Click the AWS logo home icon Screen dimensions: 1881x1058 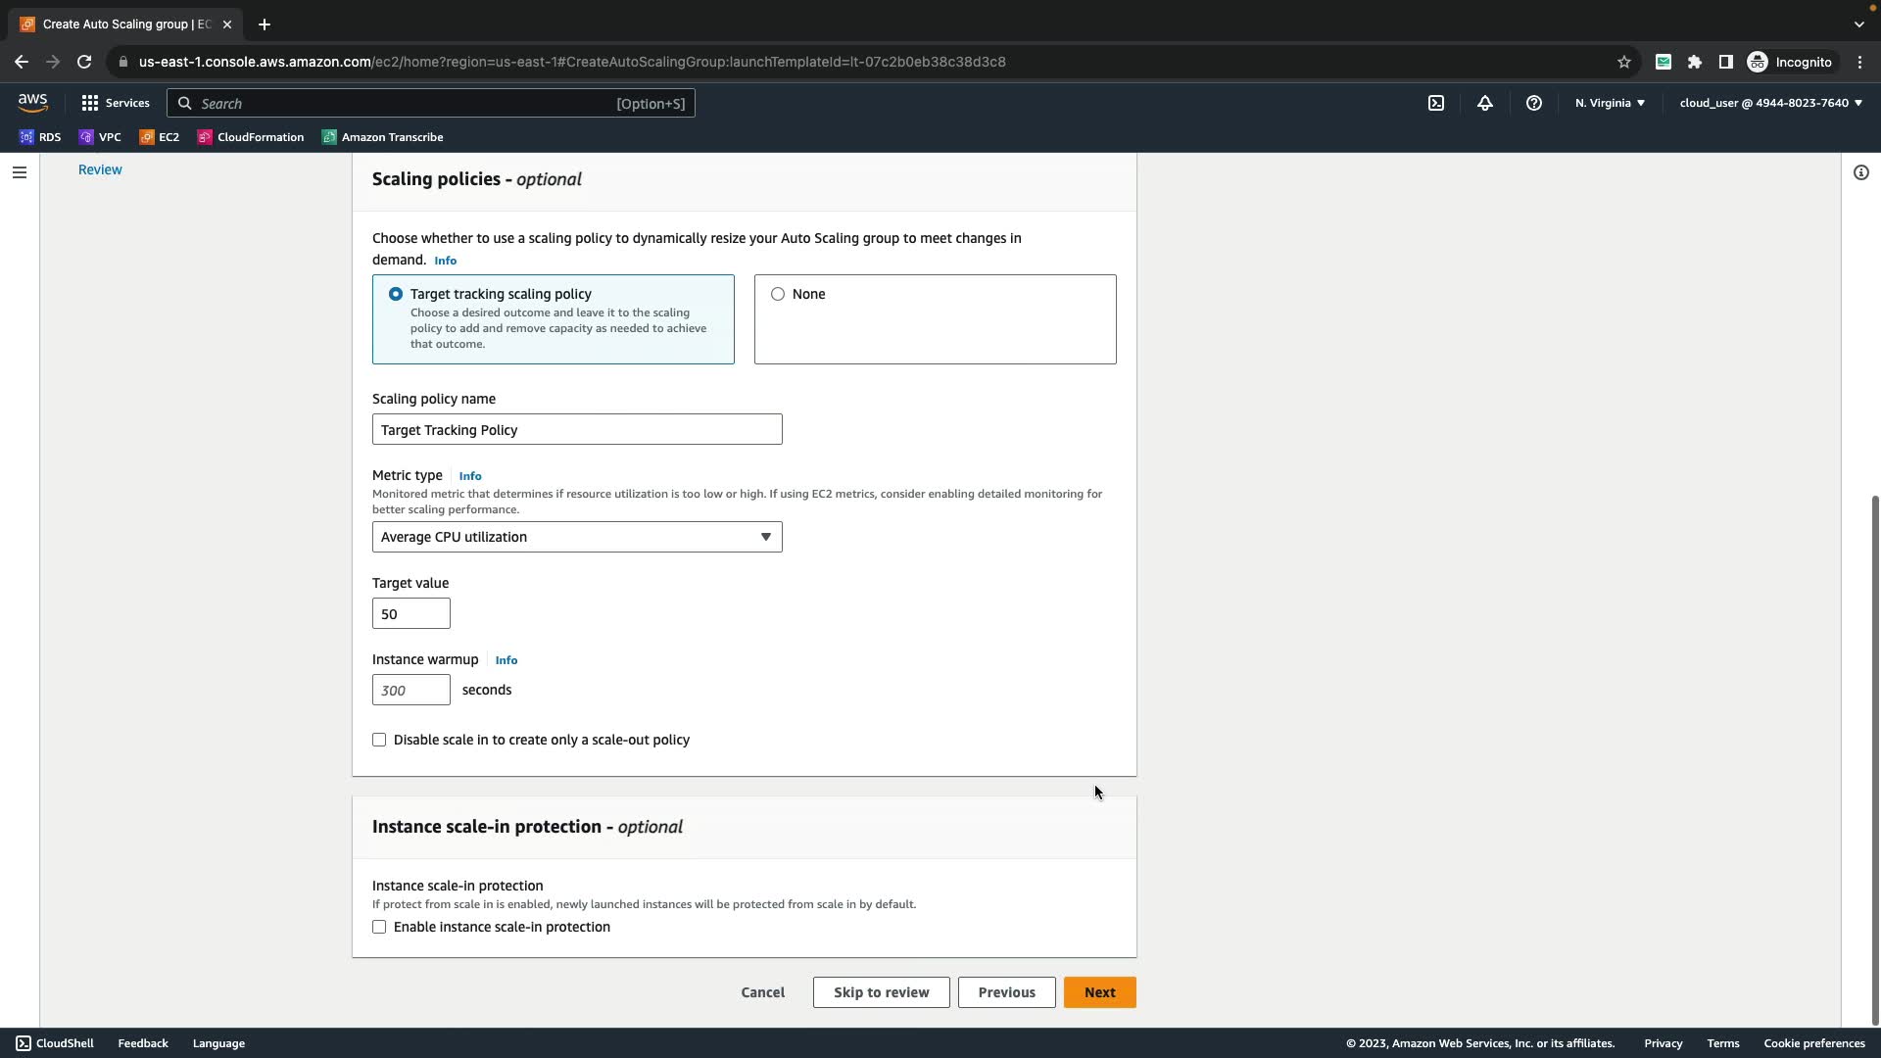click(32, 103)
